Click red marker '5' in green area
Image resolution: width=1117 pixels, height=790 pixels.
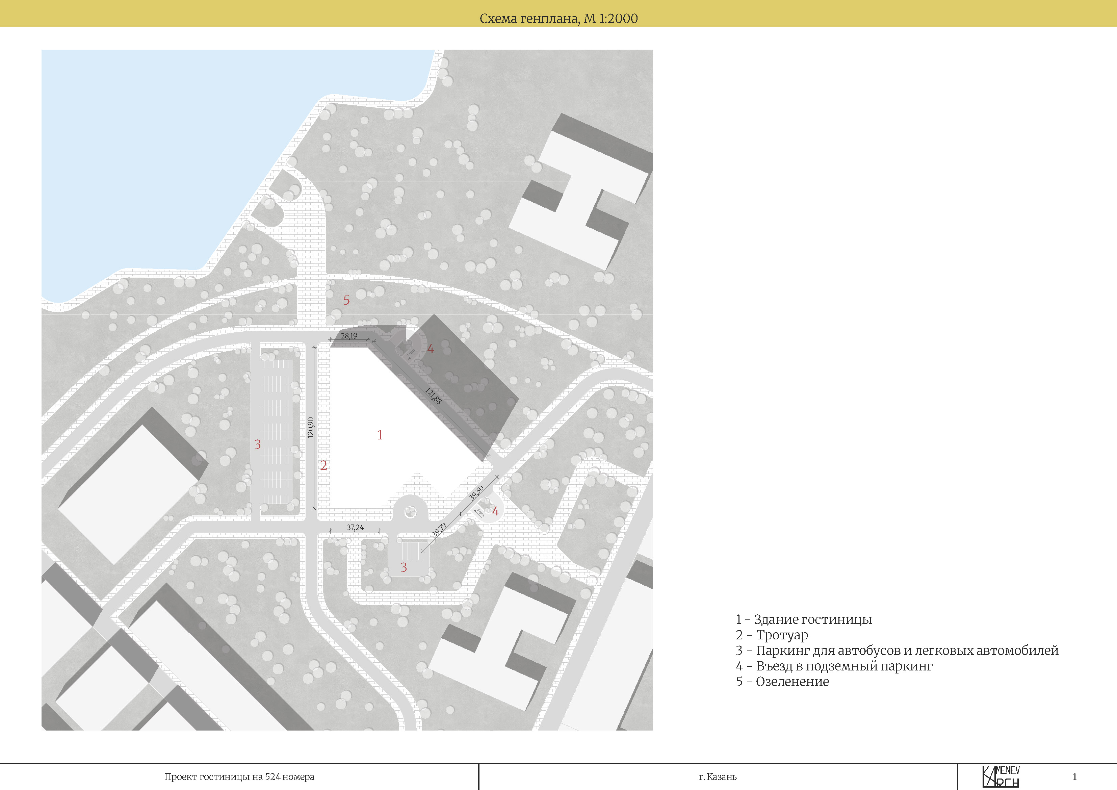[x=346, y=300]
